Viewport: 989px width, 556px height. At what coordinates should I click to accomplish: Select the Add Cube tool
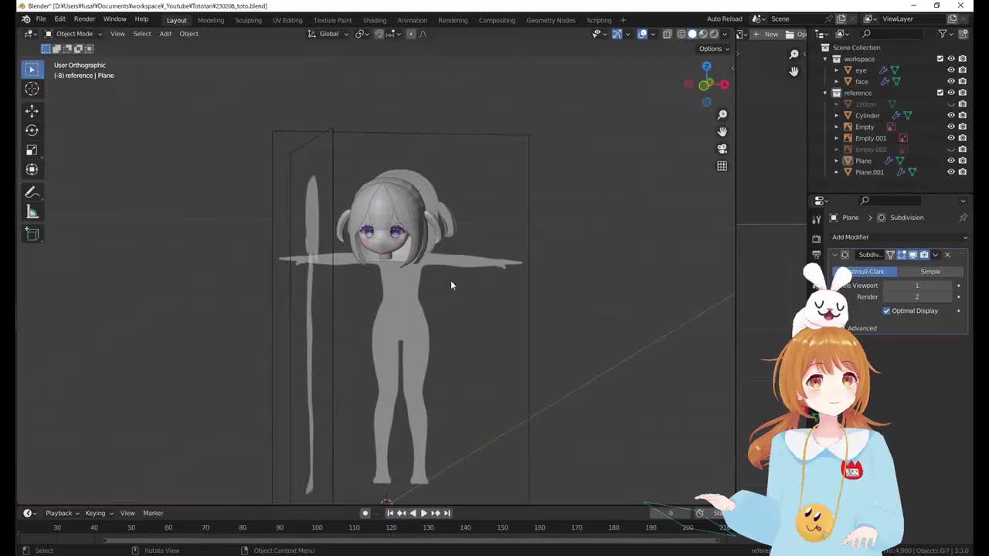click(32, 234)
